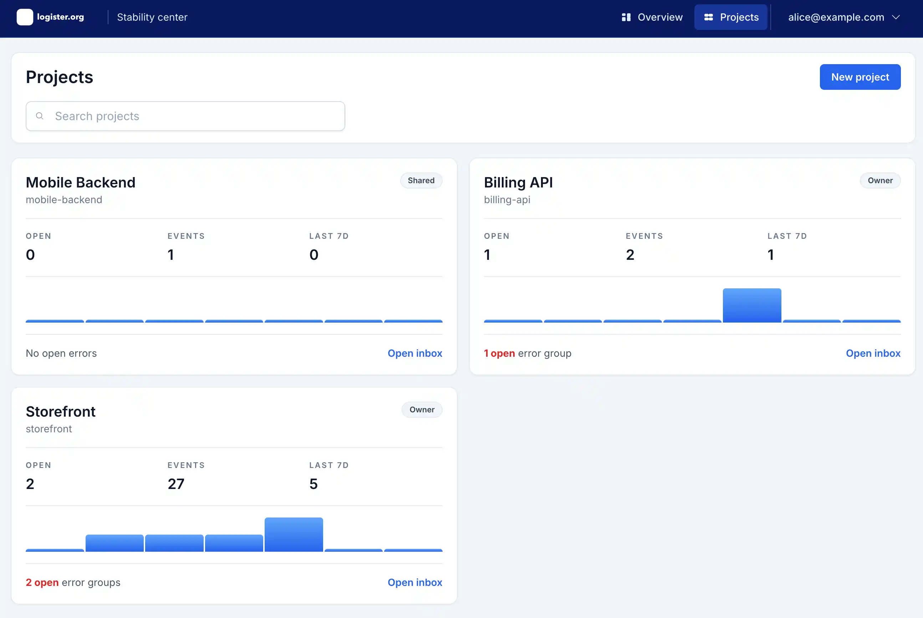
Task: Click the logister.org logo icon
Action: (x=25, y=17)
